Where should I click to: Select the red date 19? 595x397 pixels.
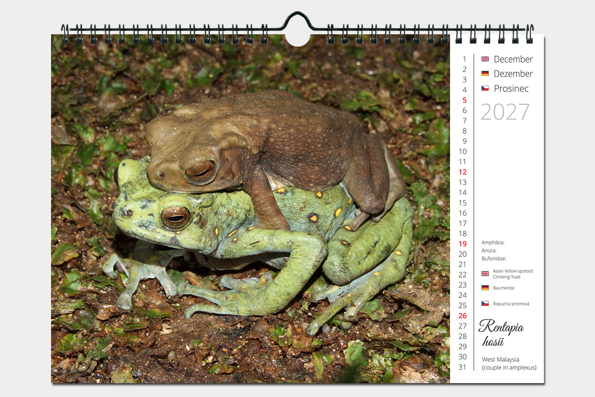pyautogui.click(x=463, y=244)
